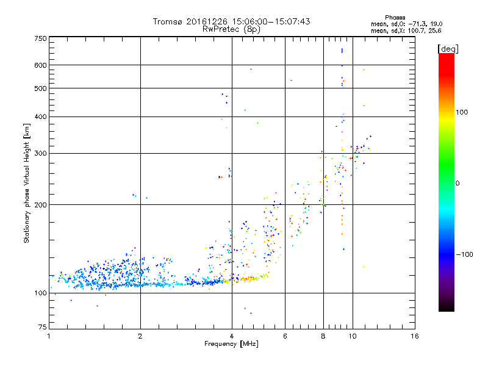Viewport: 488px width, 366px height.
Task: Click the x-axis tick label '6'
Action: pyautogui.click(x=285, y=336)
